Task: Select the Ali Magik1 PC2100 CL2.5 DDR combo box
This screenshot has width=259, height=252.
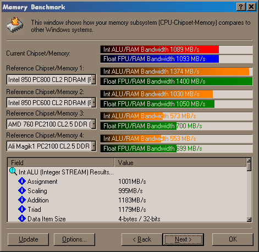Action: [51, 146]
